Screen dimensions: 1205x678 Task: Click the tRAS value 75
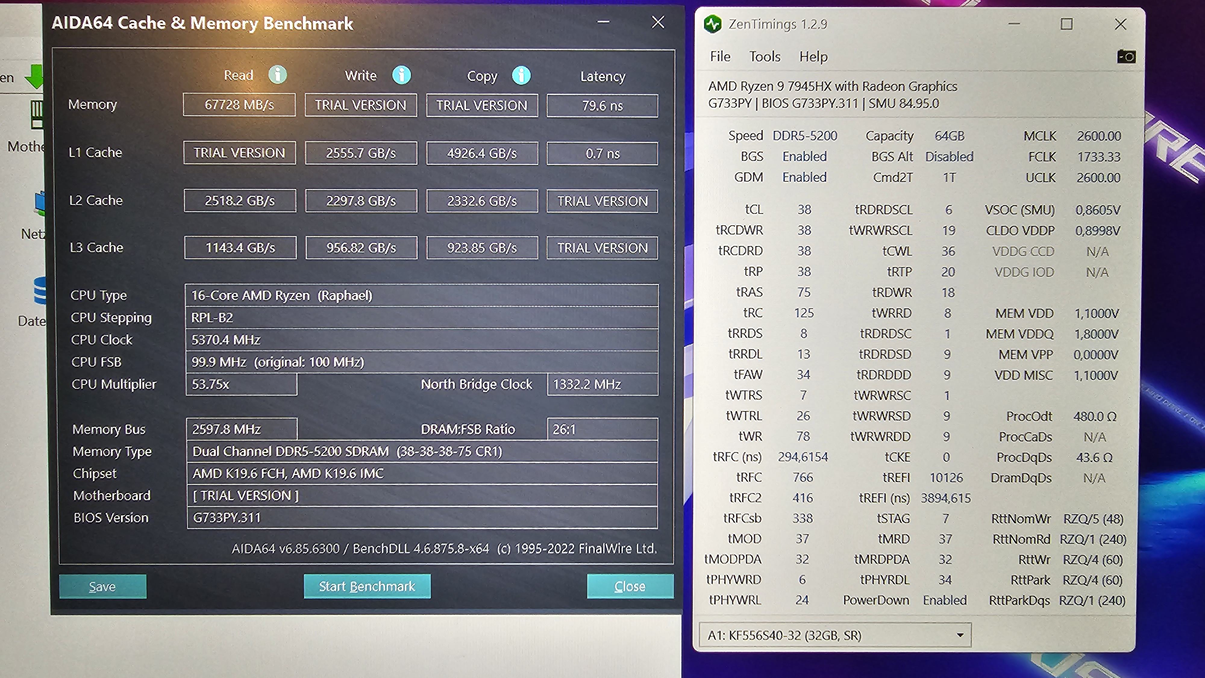(804, 292)
